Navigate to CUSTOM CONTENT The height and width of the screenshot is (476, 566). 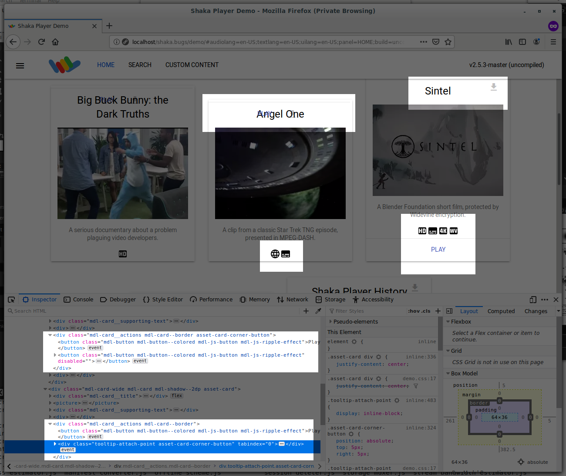[192, 65]
